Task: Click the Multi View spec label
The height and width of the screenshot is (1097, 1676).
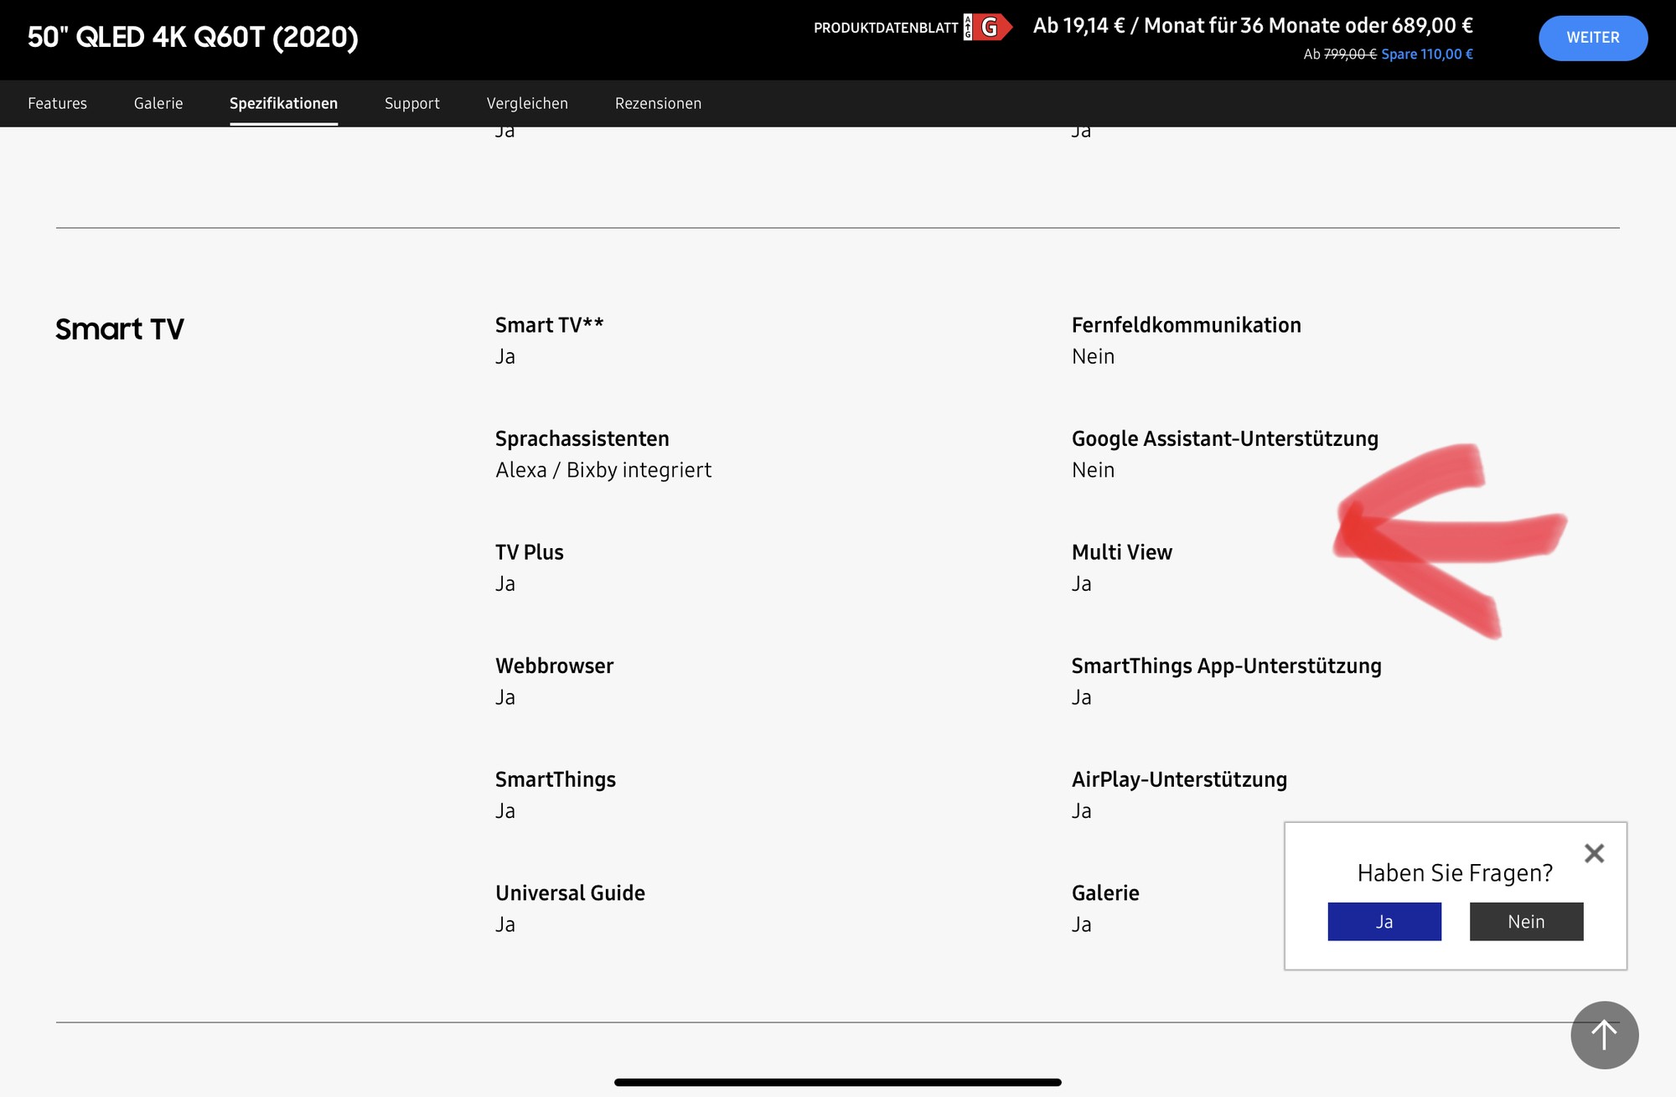Action: [1122, 552]
